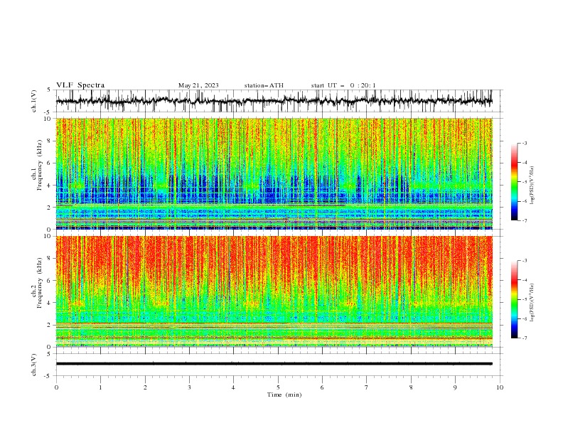Click the 'start UT = 0:20:1' text
The height and width of the screenshot is (435, 563).
(343, 85)
